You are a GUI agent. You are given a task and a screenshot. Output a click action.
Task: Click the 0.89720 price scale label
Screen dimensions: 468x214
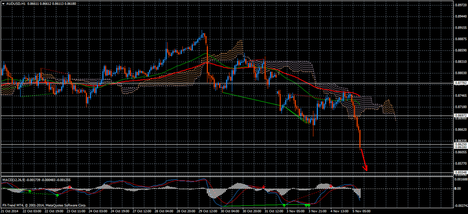pyautogui.click(x=460, y=5)
